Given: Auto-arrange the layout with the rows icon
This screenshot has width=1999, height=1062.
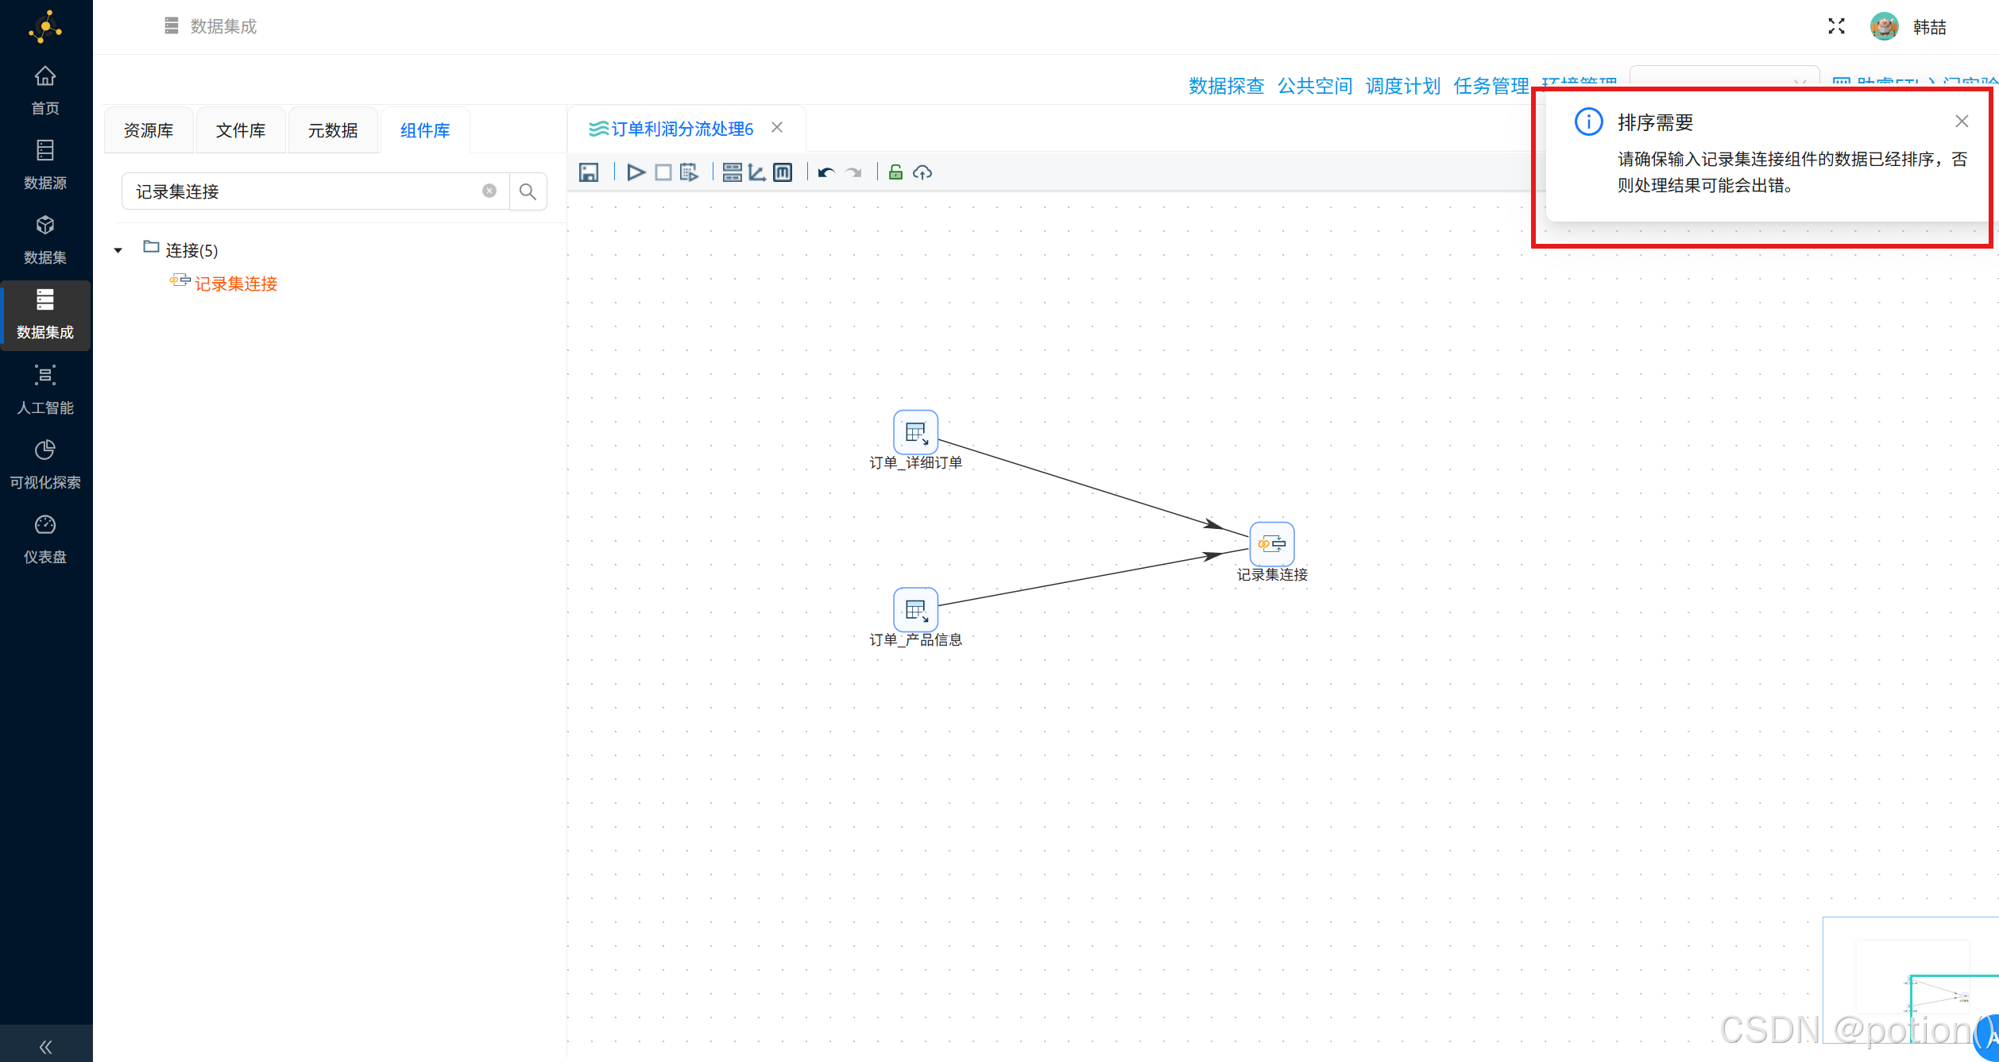Looking at the screenshot, I should (x=731, y=172).
